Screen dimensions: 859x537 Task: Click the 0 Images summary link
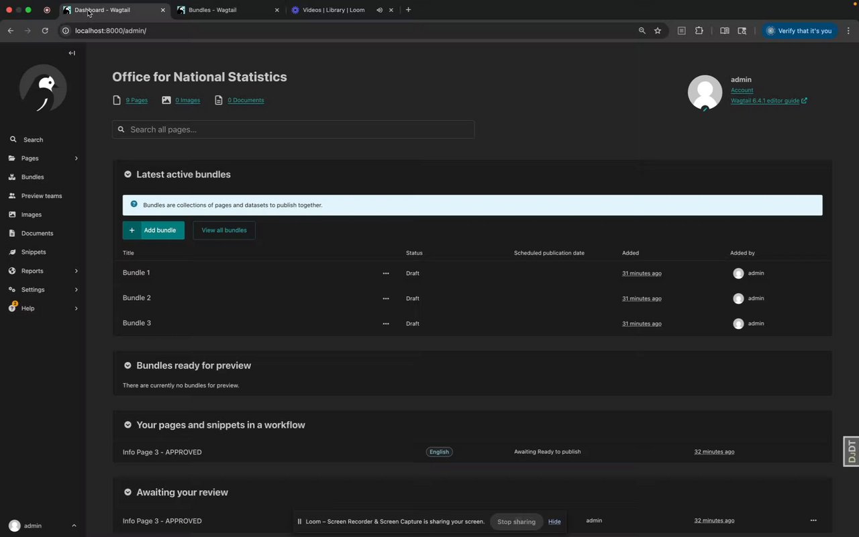click(x=188, y=100)
